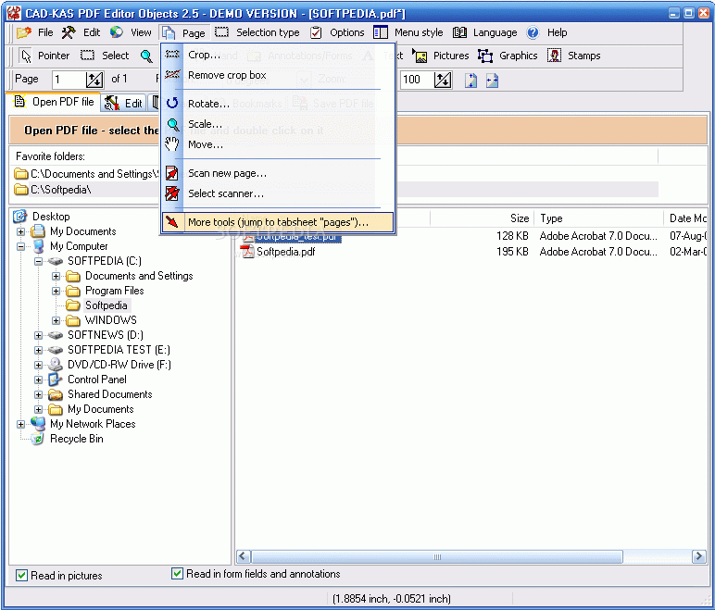The height and width of the screenshot is (610, 715).
Task: Click More tools jump to pages entry
Action: (278, 222)
